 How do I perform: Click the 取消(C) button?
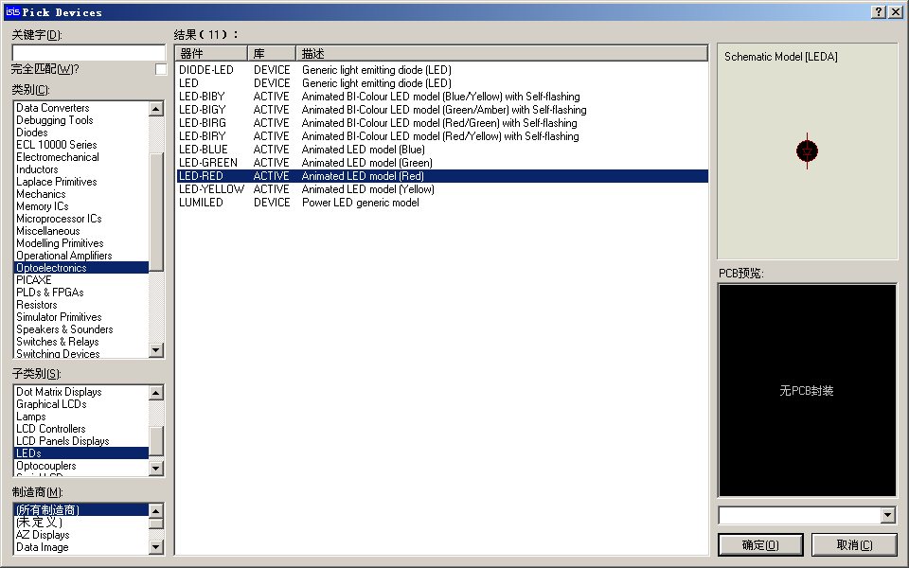click(854, 545)
